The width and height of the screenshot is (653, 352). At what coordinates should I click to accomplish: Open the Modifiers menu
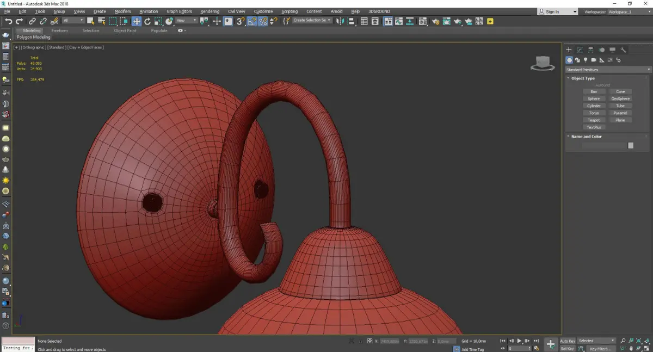[122, 11]
